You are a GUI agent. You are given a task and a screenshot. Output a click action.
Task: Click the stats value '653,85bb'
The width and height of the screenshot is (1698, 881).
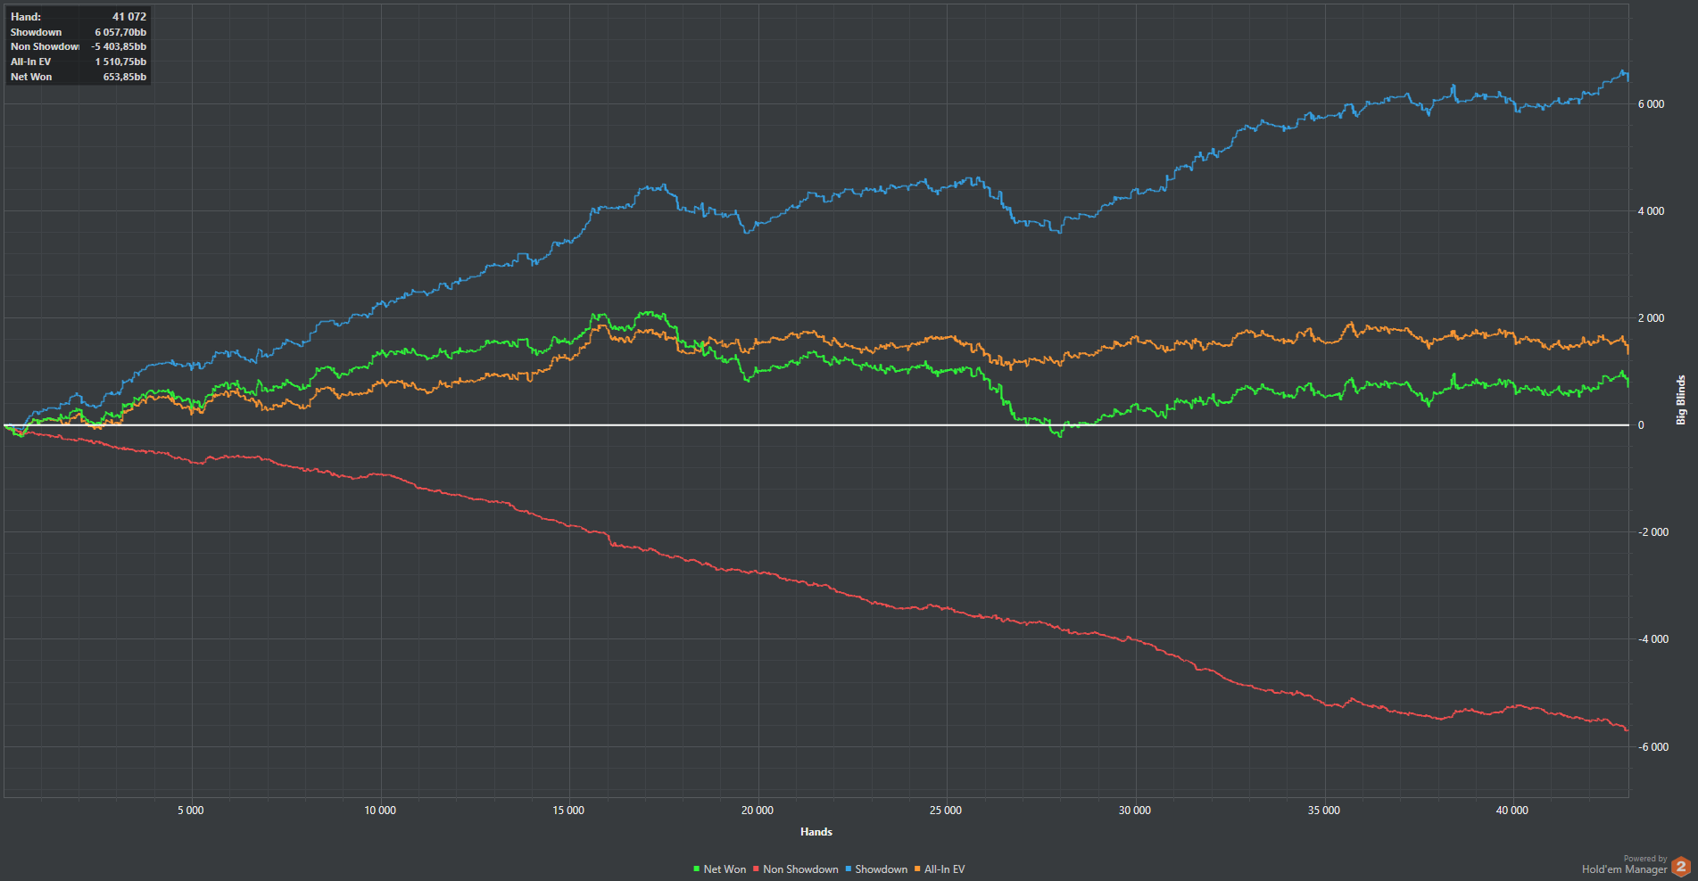pyautogui.click(x=125, y=77)
